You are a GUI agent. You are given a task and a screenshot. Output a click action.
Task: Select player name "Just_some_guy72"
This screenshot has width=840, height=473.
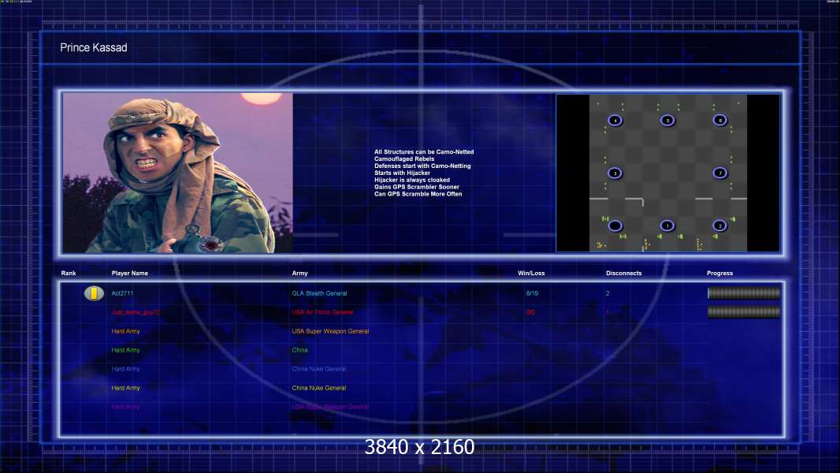pos(136,312)
